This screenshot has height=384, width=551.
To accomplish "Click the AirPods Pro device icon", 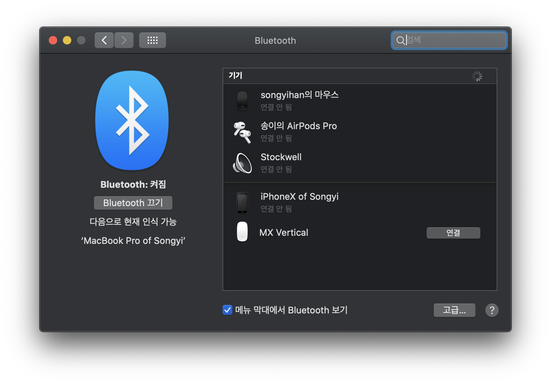I will (x=242, y=132).
